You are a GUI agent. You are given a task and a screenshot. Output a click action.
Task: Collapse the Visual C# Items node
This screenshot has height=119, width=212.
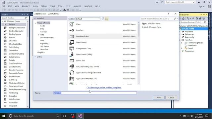[x=36, y=23]
